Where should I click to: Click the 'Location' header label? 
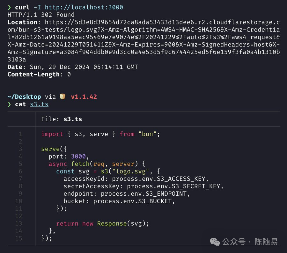[22, 22]
